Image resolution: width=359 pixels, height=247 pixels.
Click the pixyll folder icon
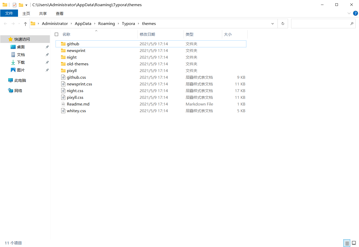click(63, 70)
